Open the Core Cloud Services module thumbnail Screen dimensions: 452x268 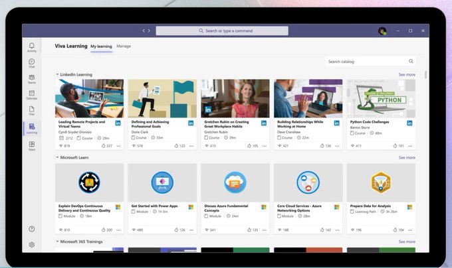[x=308, y=182]
